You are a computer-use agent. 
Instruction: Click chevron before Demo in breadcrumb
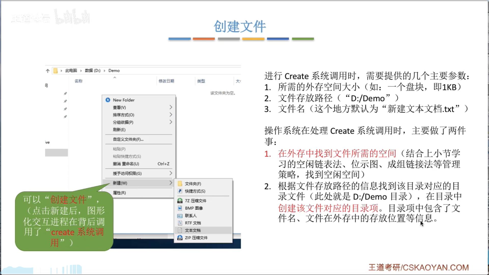click(104, 71)
